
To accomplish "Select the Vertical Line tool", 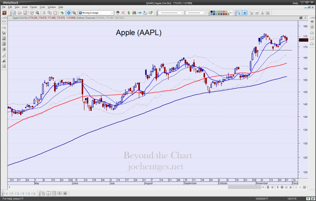I will click(x=262, y=13).
